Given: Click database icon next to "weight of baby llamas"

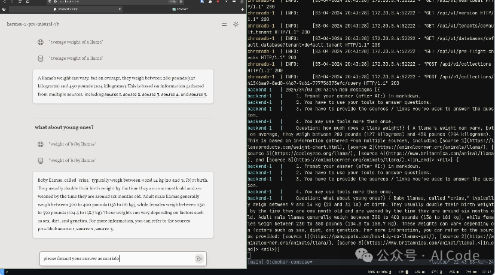Looking at the screenshot, I should (40, 160).
